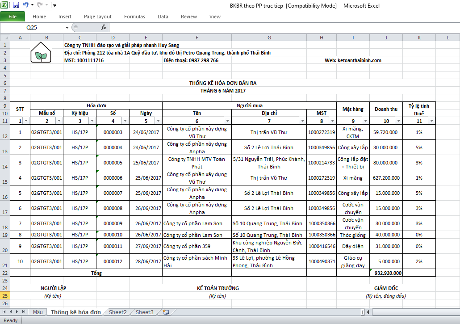Image resolution: width=460 pixels, height=324 pixels.
Task: Click the Insert Function fx icon
Action: coord(104,27)
